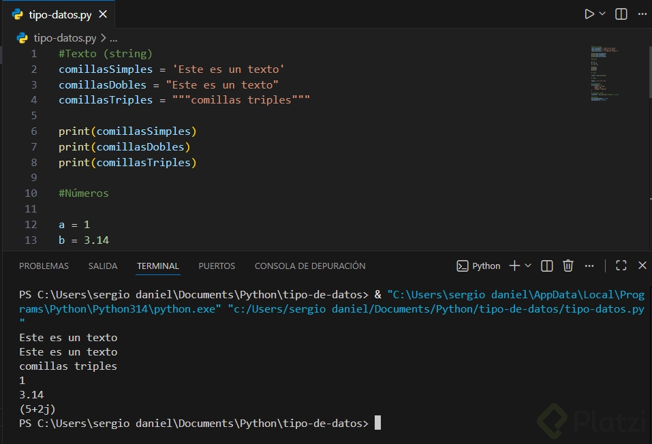Viewport: 652px width, 444px height.
Task: Run the Python file with play button
Action: (589, 14)
